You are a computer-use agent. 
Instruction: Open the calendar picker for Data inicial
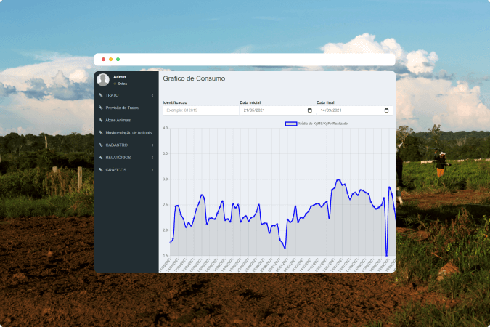[x=310, y=110]
